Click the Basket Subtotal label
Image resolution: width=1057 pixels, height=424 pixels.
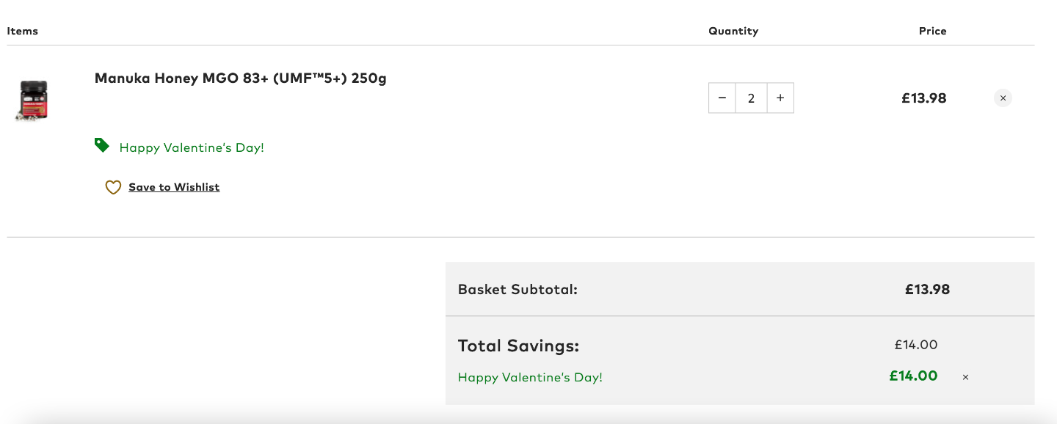pyautogui.click(x=518, y=289)
